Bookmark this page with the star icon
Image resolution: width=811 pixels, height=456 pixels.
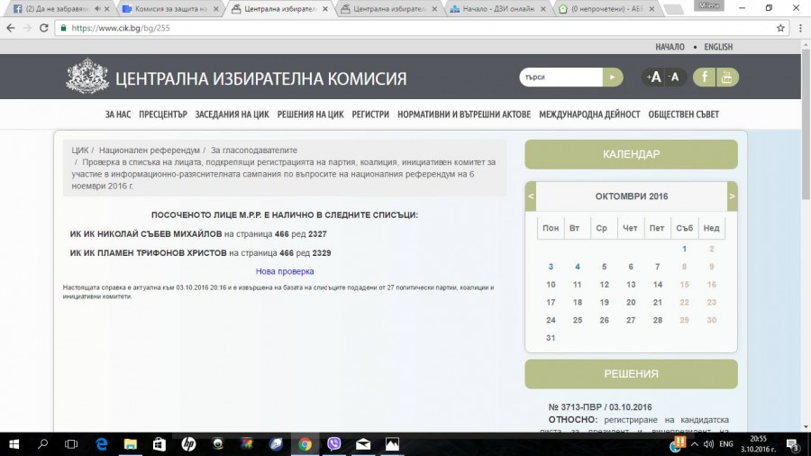click(780, 28)
